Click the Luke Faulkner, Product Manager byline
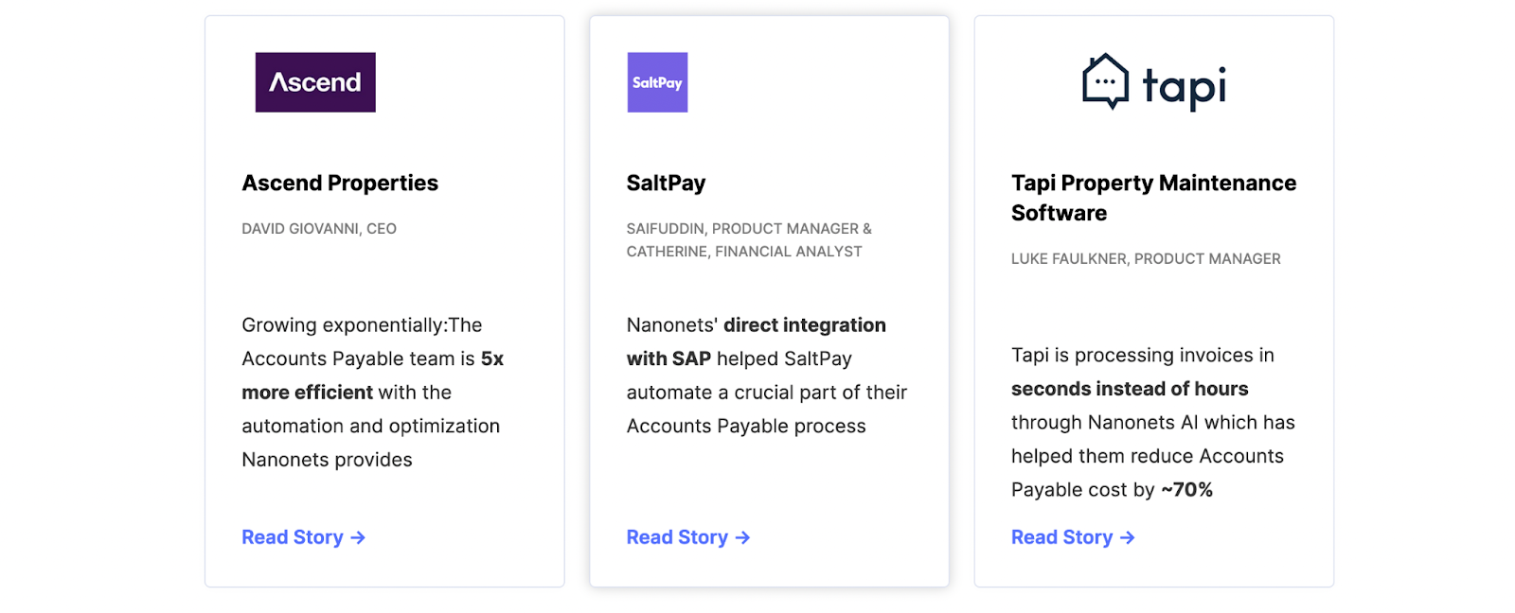Viewport: 1515px width, 613px height. (1146, 259)
